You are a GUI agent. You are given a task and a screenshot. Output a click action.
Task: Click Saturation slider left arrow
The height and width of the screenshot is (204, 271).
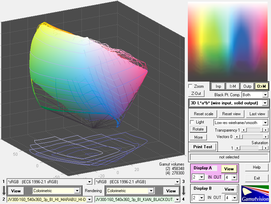point(237,148)
